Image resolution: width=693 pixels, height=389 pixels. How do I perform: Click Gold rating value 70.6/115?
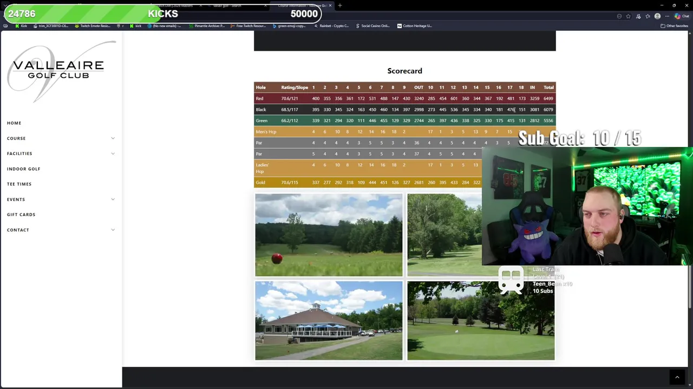click(290, 183)
